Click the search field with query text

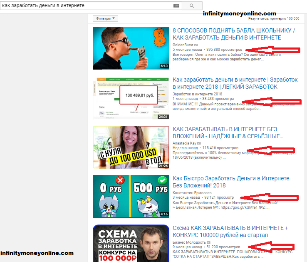[x=91, y=6]
